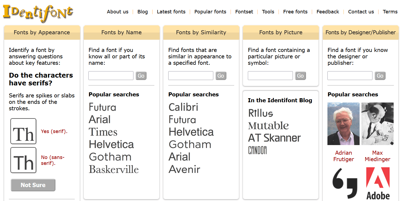Open the Candor blog font sample

[258, 150]
